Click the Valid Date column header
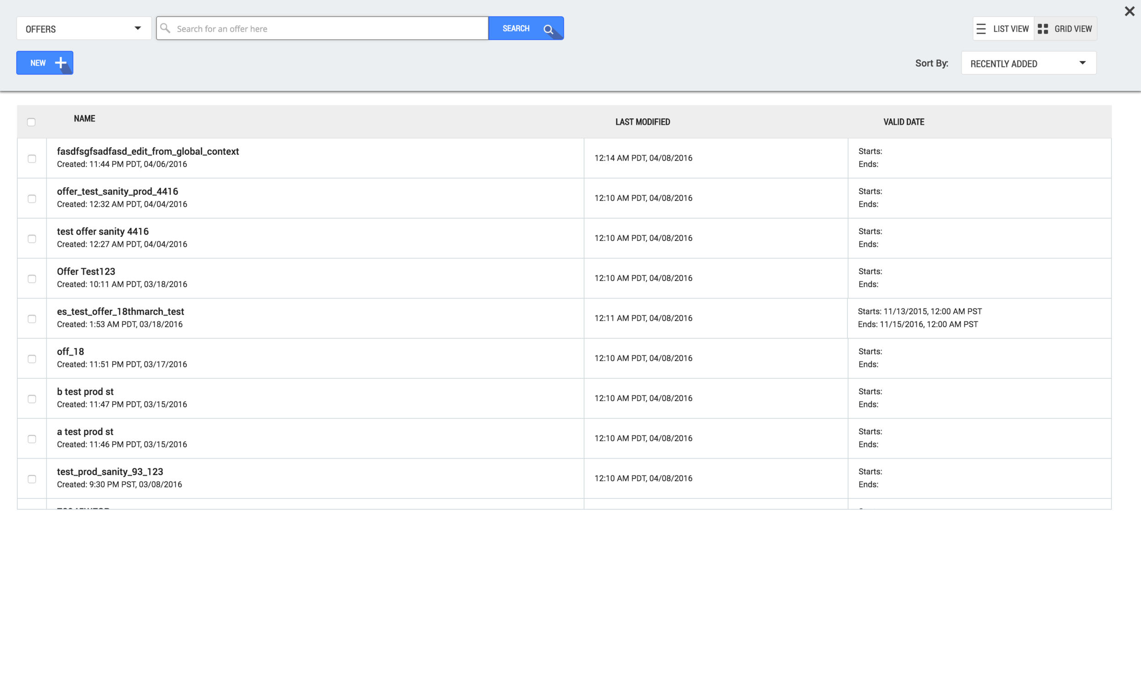This screenshot has width=1141, height=680. click(x=904, y=122)
